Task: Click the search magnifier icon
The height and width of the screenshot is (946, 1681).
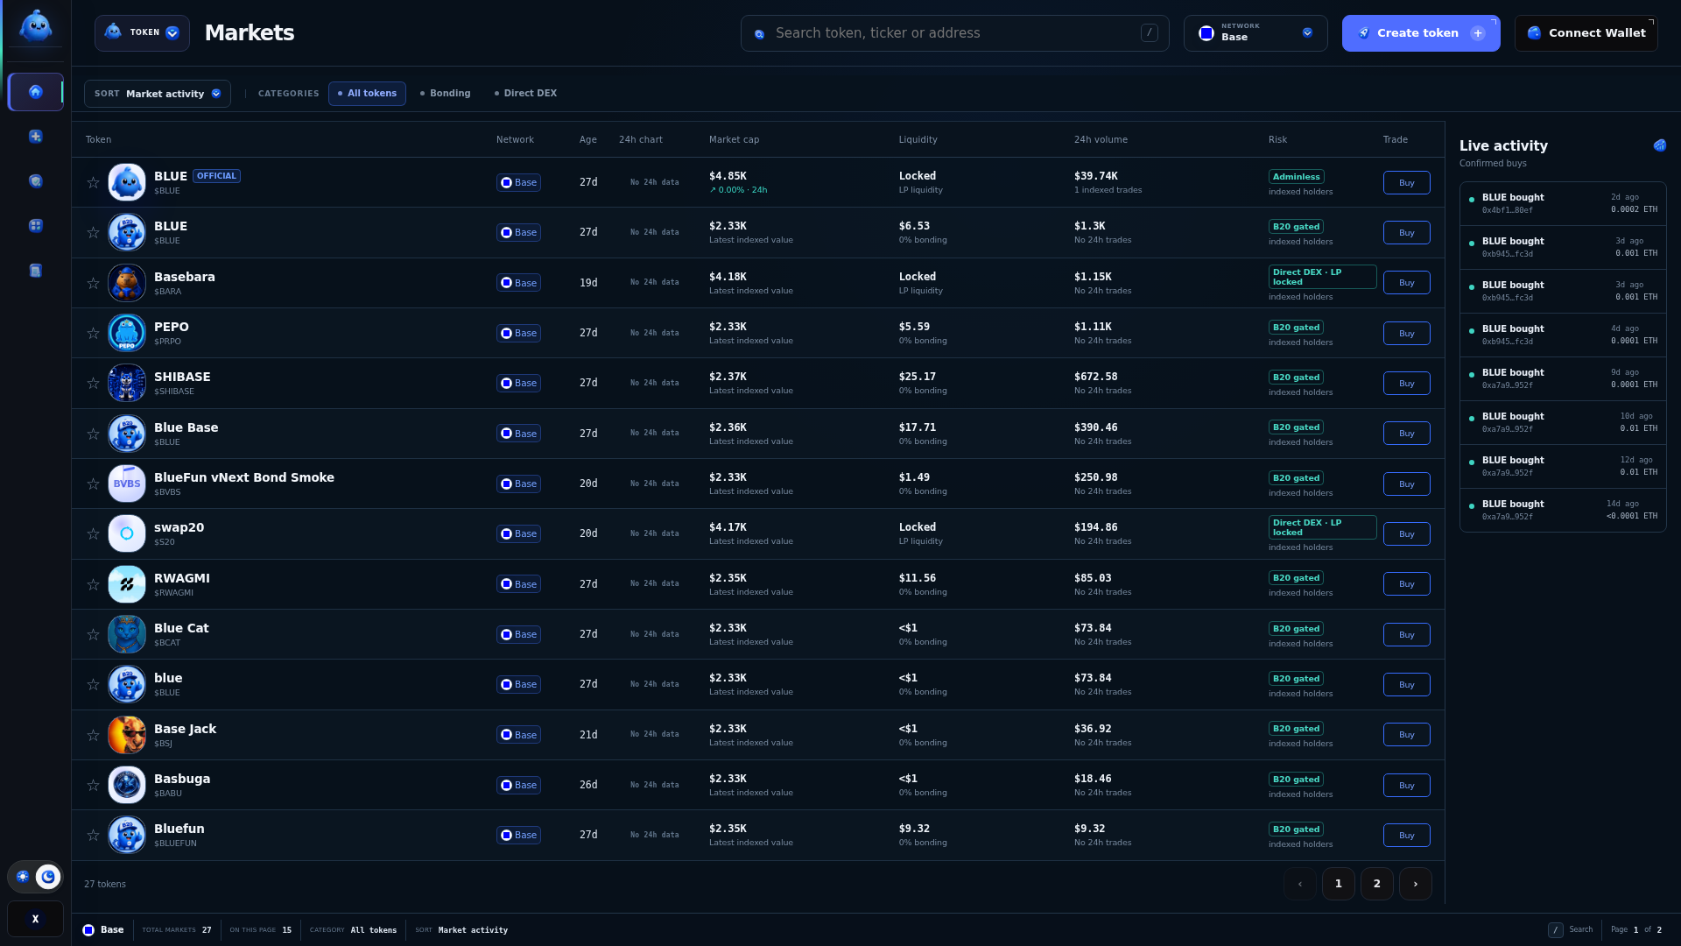Action: pyautogui.click(x=760, y=34)
